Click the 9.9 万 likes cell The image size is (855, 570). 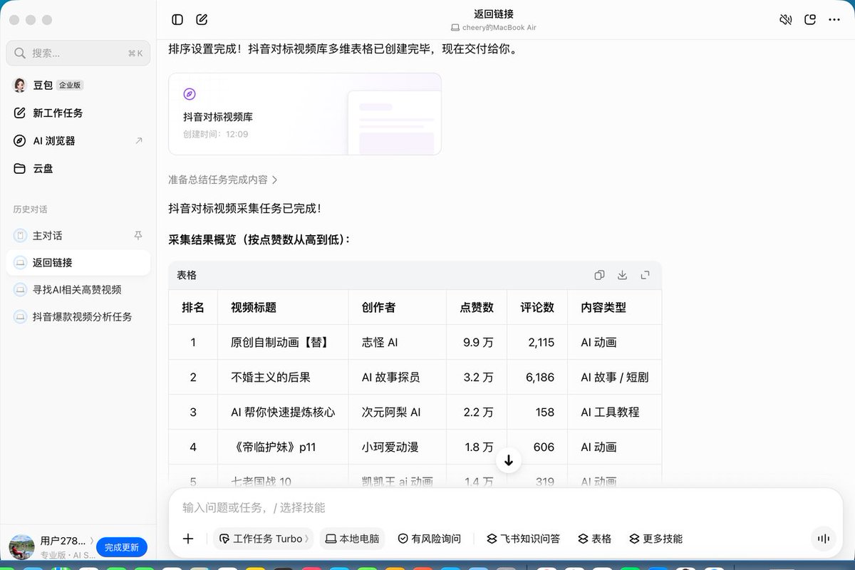[477, 343]
